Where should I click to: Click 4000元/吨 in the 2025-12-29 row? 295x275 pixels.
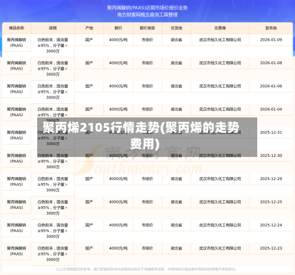[118, 179]
